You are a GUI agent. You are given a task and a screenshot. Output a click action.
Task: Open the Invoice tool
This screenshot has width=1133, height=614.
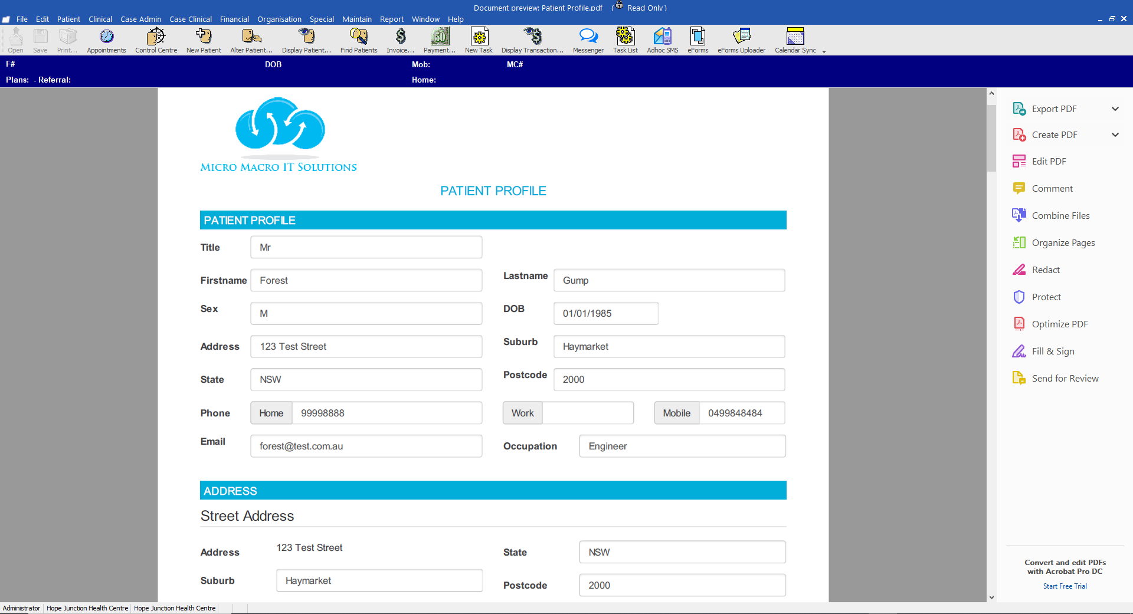pyautogui.click(x=401, y=40)
